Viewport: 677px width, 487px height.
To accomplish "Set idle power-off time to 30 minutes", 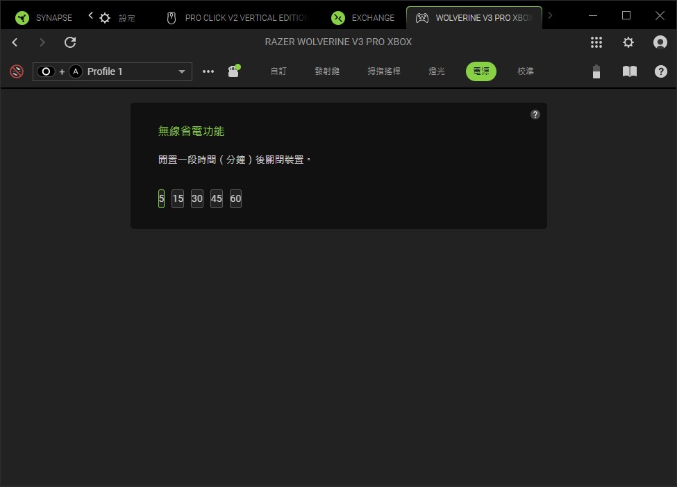I will [x=197, y=198].
